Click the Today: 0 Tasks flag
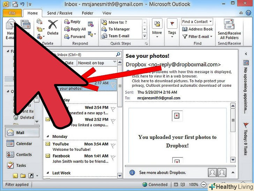This screenshot has width=254, height=191. tap(246, 125)
